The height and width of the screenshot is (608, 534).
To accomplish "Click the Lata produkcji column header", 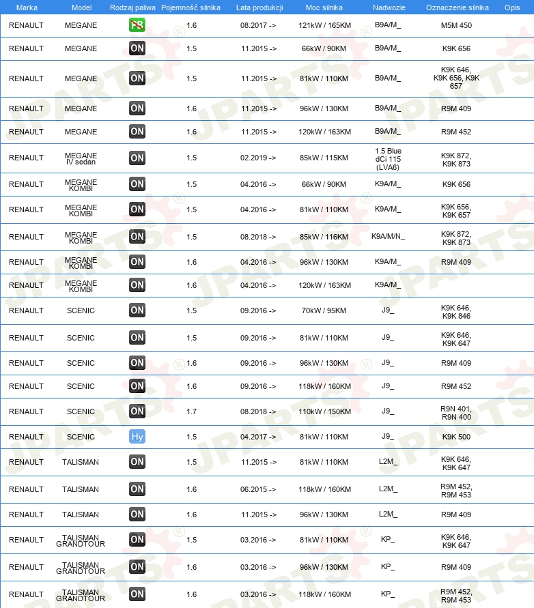I will (x=259, y=8).
